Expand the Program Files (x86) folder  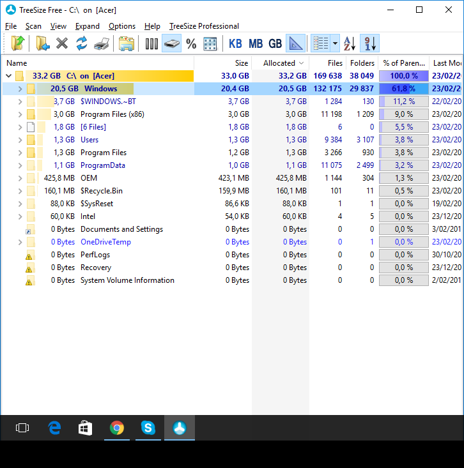(x=20, y=114)
